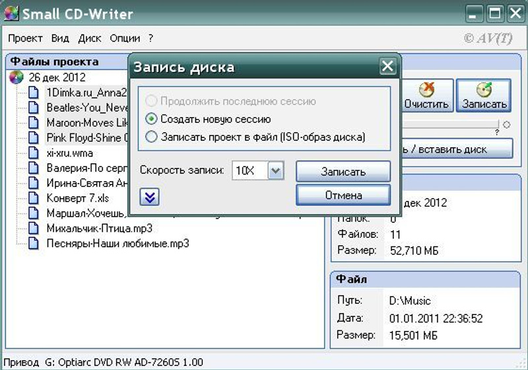Click file icon beside Pink Floyd-Shine
Viewport: 528px width, 370px height.
point(34,138)
